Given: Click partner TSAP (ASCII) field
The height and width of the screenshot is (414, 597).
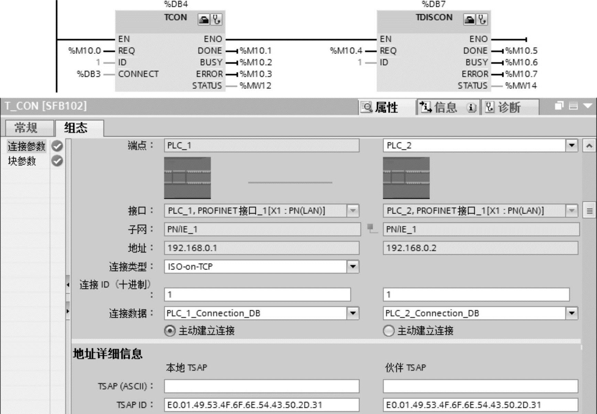Looking at the screenshot, I should pos(480,386).
